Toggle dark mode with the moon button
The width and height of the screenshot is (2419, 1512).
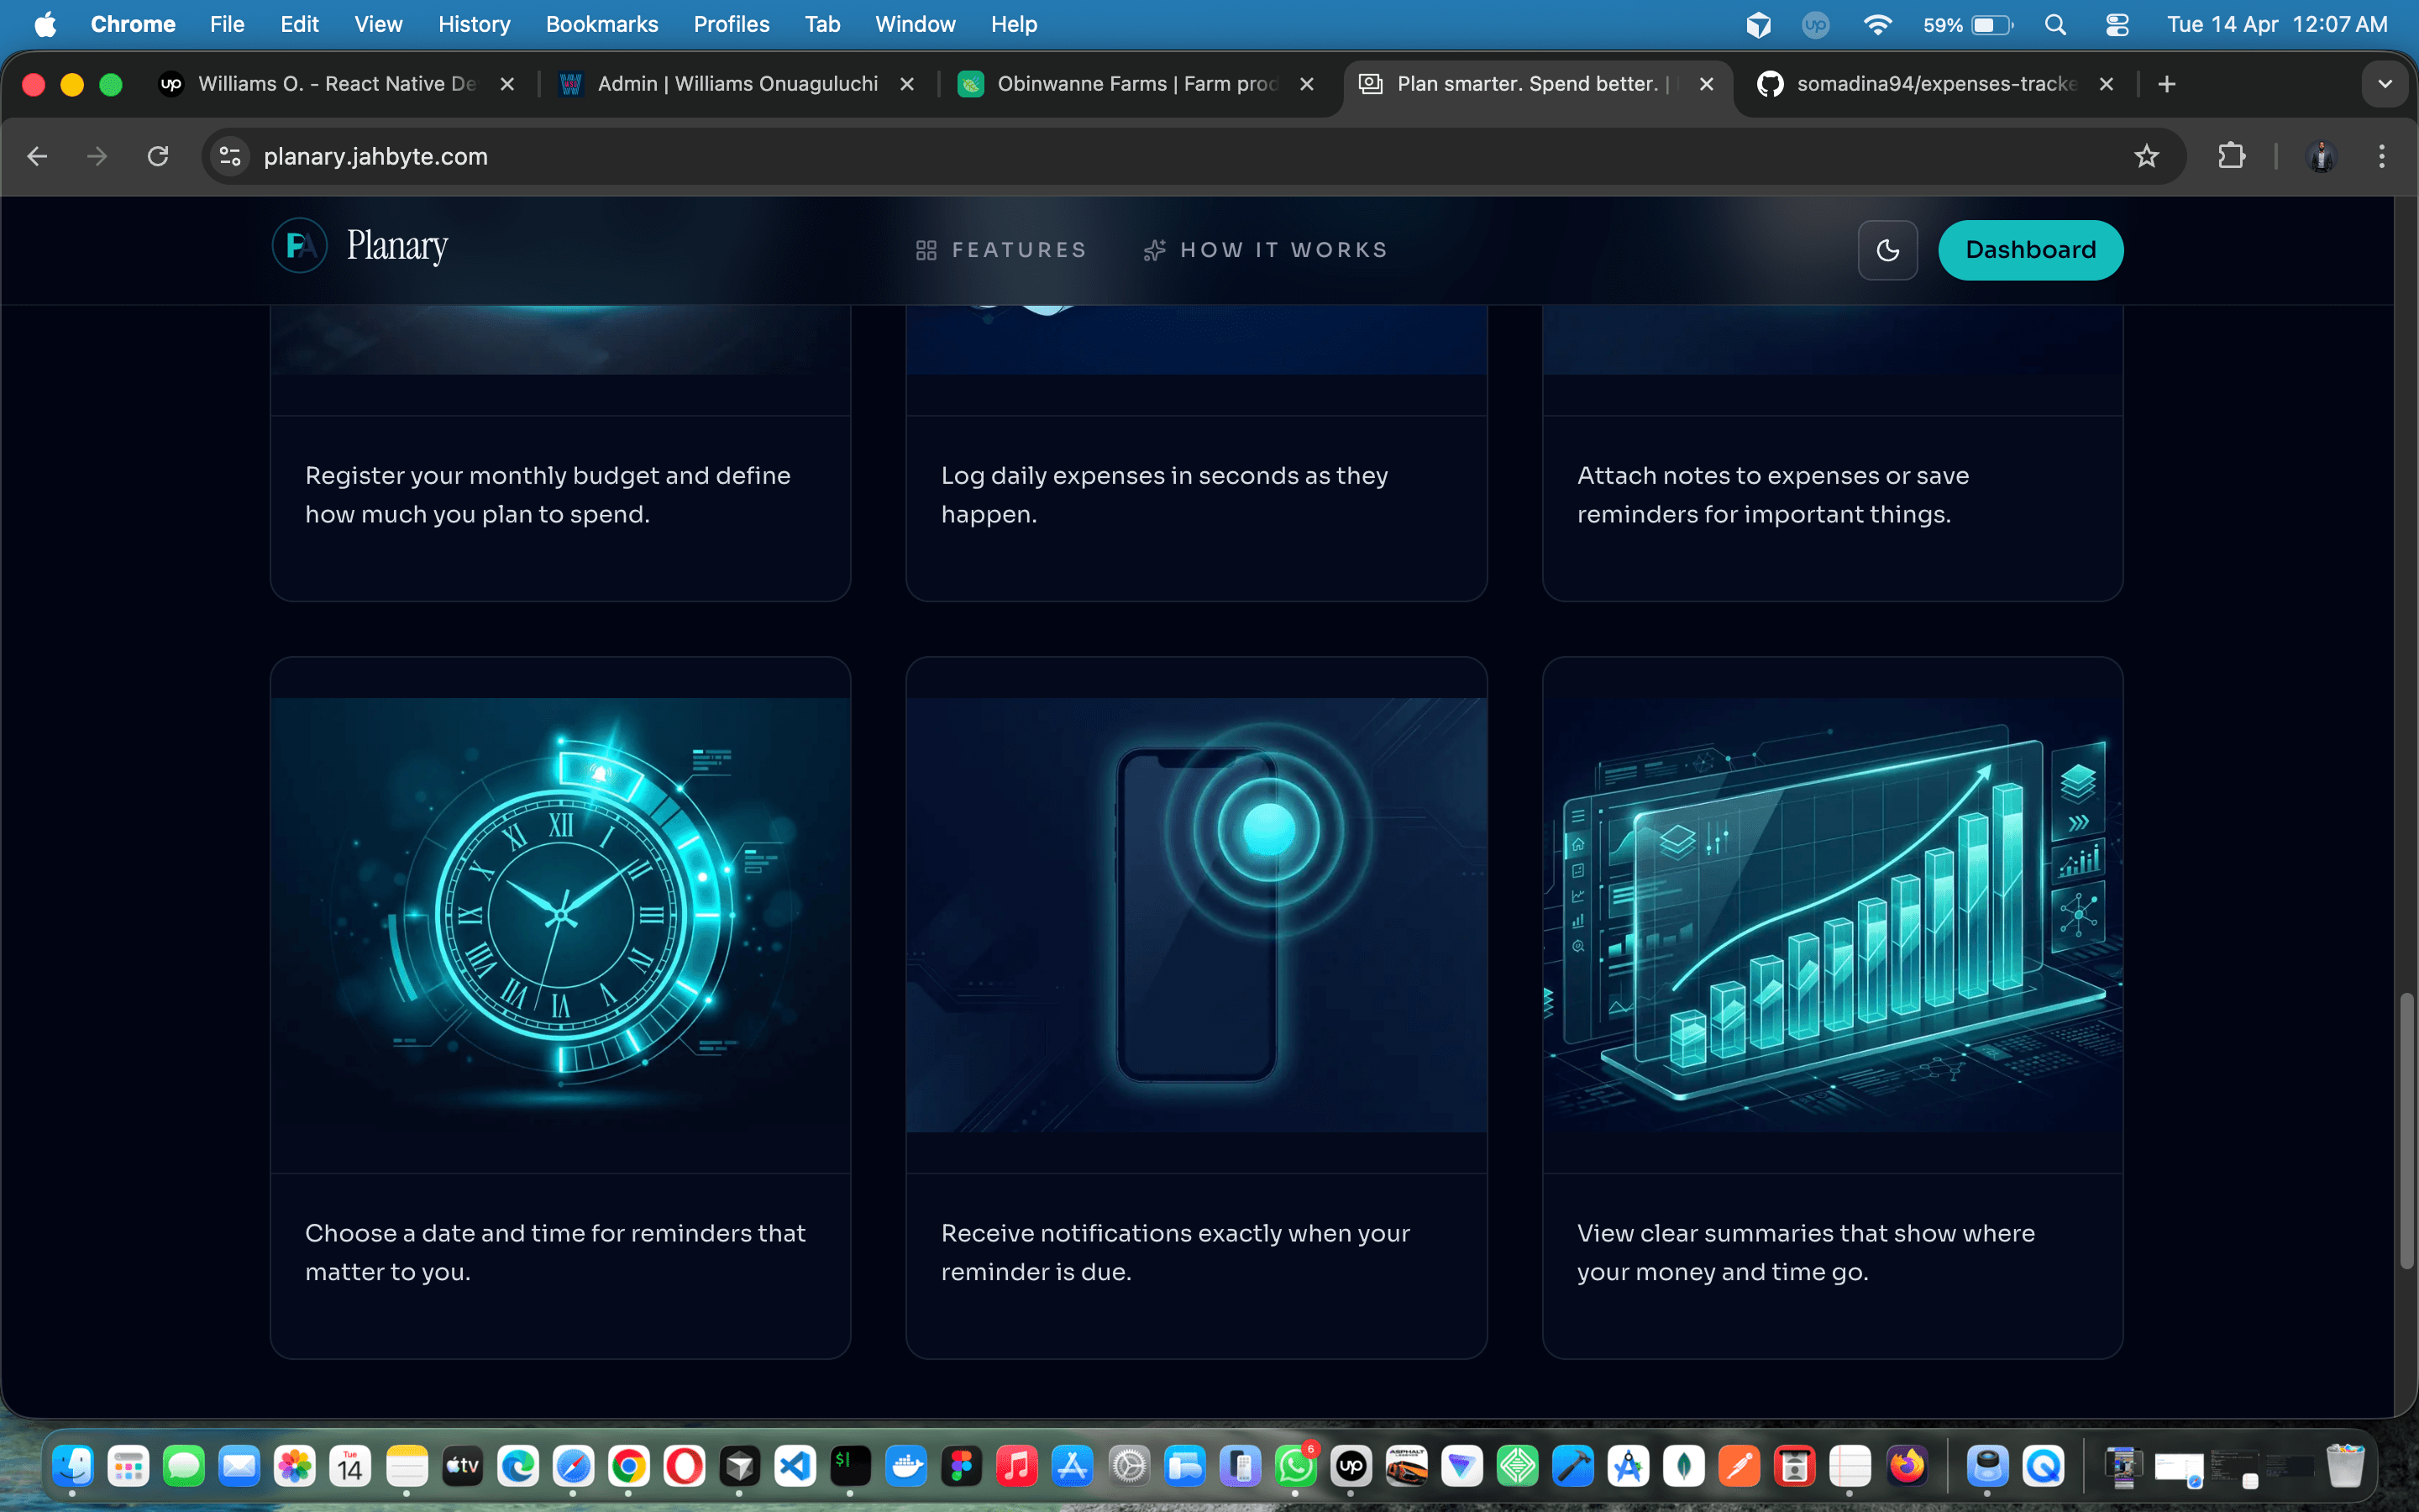pyautogui.click(x=1887, y=250)
